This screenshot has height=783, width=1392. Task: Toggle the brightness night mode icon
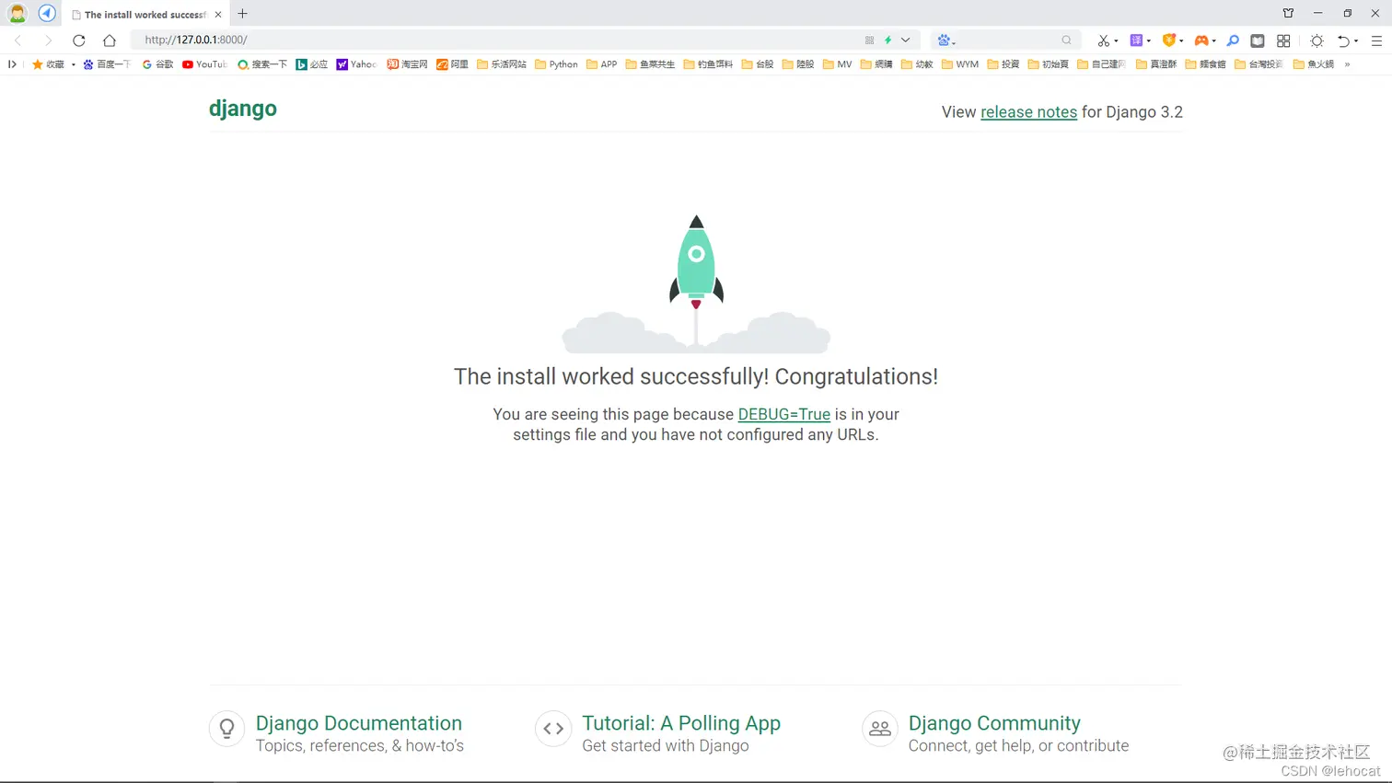point(1317,40)
